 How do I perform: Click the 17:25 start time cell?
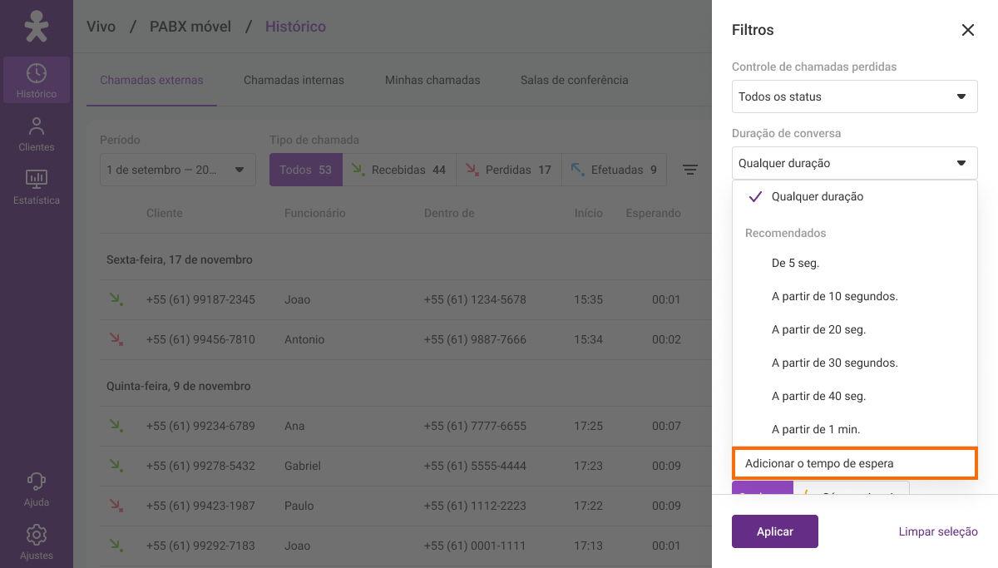click(x=589, y=426)
